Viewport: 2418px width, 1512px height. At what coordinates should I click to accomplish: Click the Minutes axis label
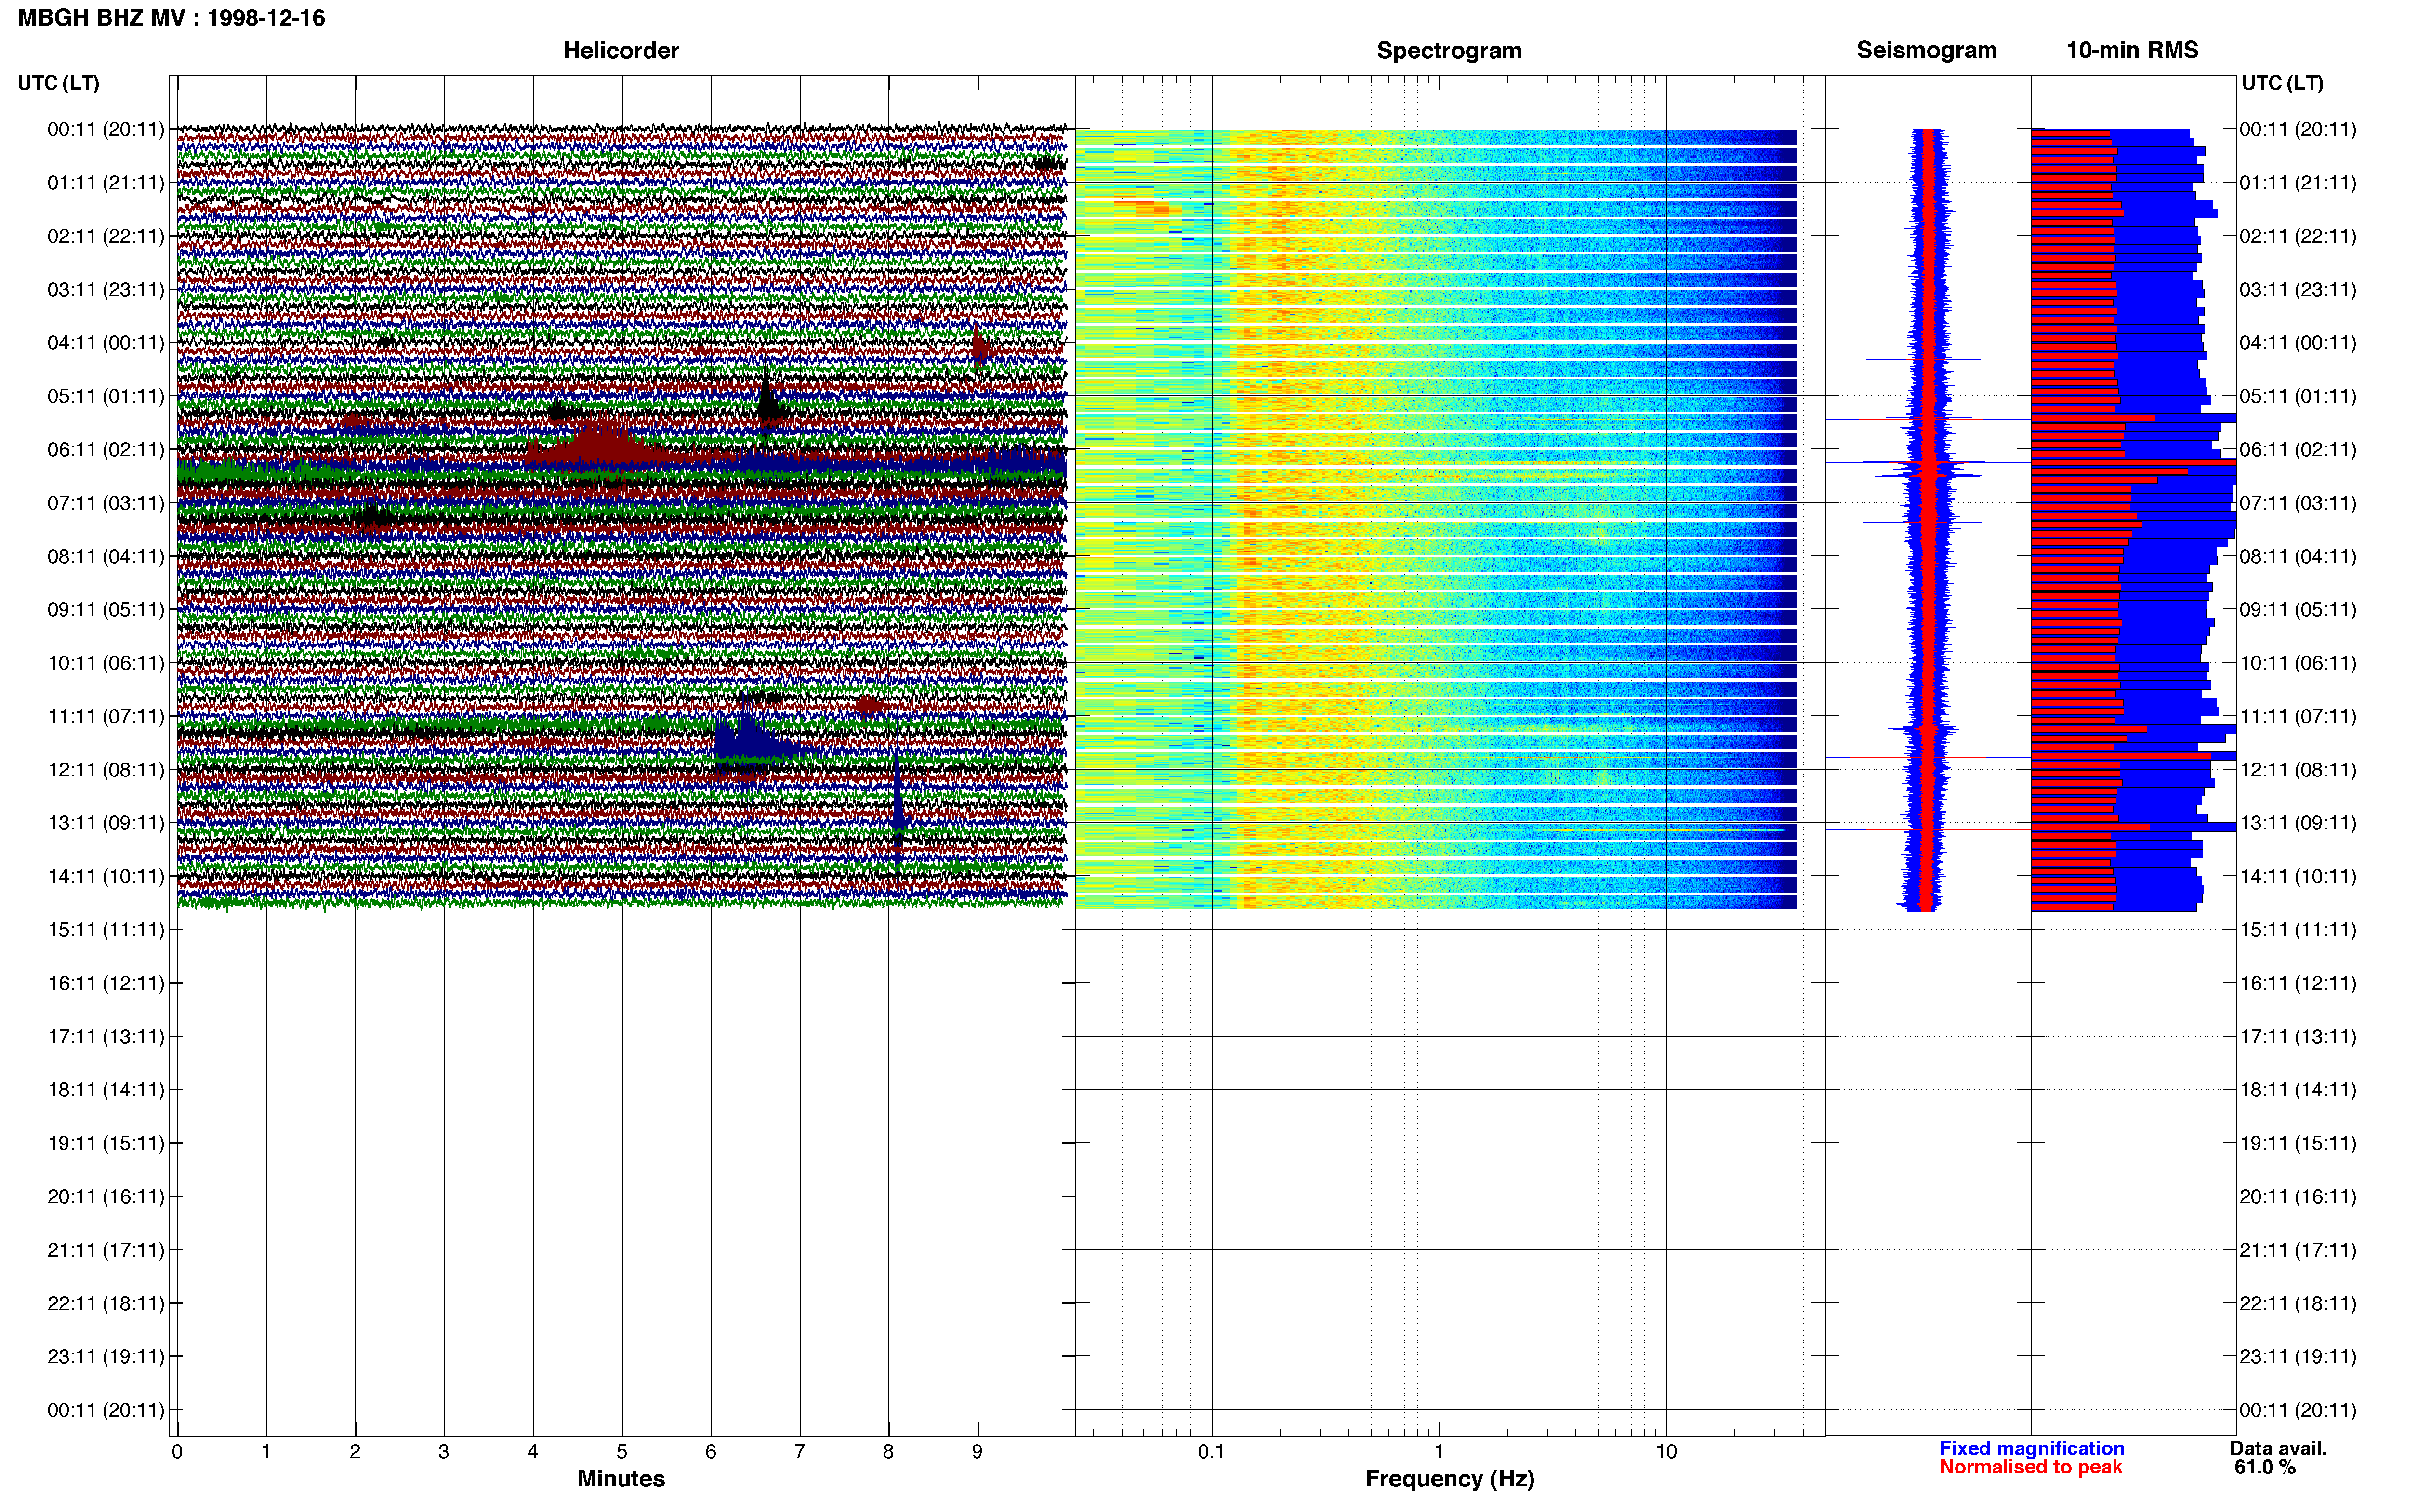[x=621, y=1478]
